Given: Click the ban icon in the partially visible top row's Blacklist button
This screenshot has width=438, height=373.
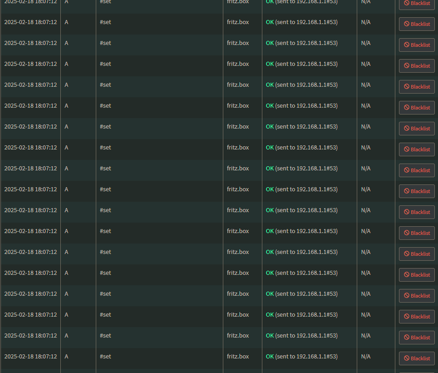Looking at the screenshot, I should (407, 3).
